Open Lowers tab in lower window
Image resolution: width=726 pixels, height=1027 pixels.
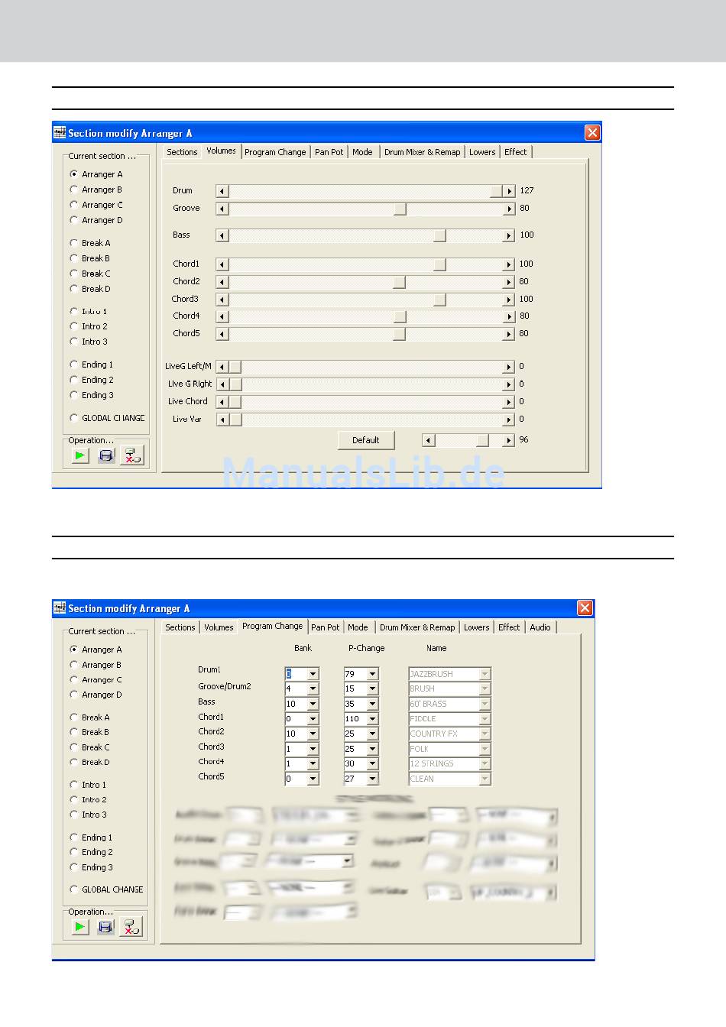point(476,627)
